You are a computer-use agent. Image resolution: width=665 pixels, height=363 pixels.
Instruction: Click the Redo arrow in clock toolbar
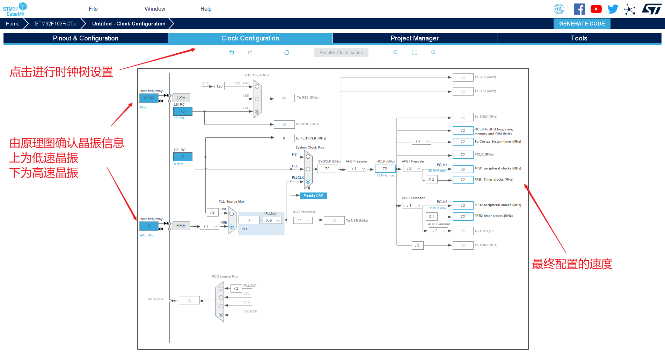[250, 52]
